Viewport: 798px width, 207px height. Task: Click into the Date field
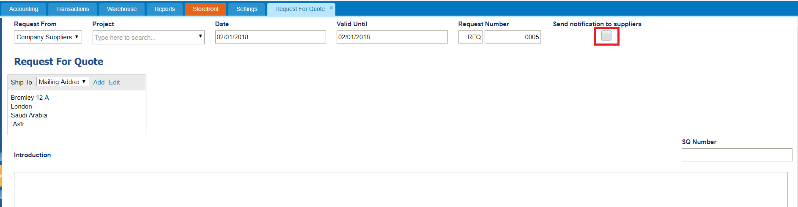pos(271,37)
